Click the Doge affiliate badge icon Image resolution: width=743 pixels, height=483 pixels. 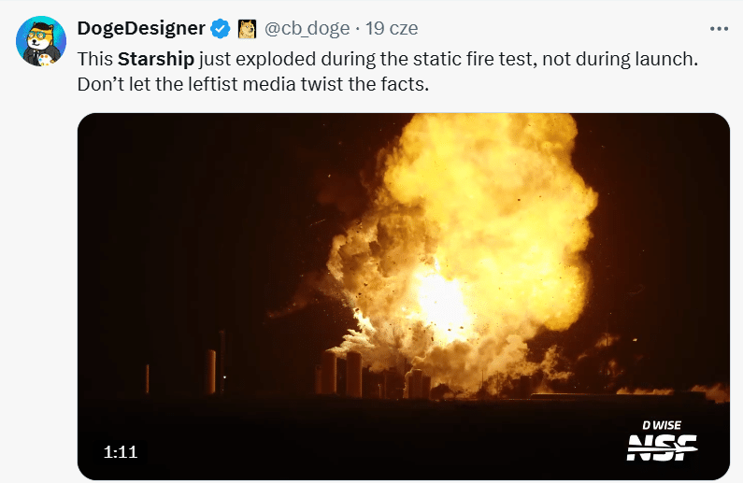[x=247, y=30]
